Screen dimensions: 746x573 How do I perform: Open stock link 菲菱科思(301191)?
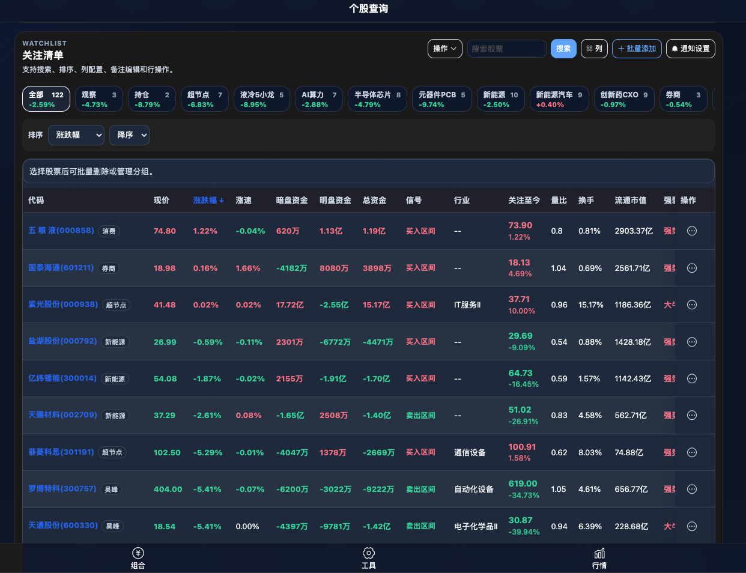coord(61,452)
